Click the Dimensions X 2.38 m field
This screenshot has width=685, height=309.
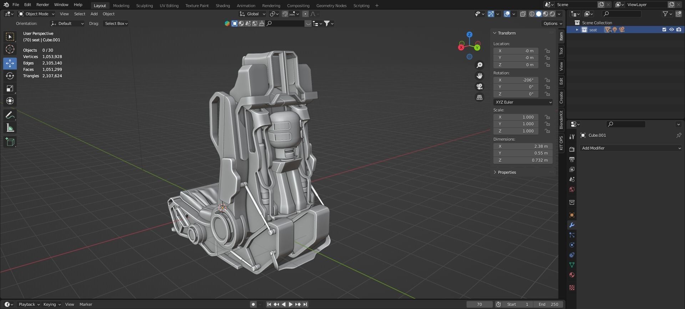(x=523, y=146)
